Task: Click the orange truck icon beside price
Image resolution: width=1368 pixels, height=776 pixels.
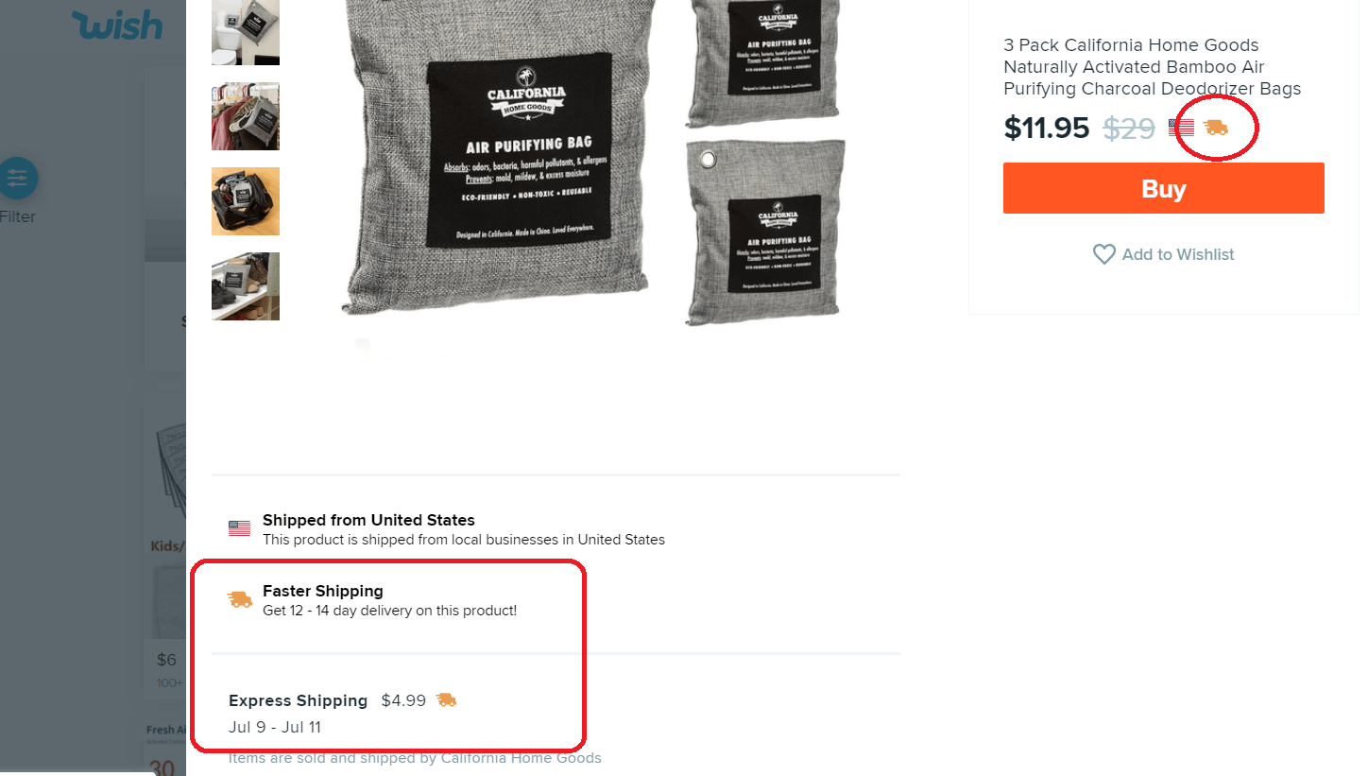Action: point(1216,128)
